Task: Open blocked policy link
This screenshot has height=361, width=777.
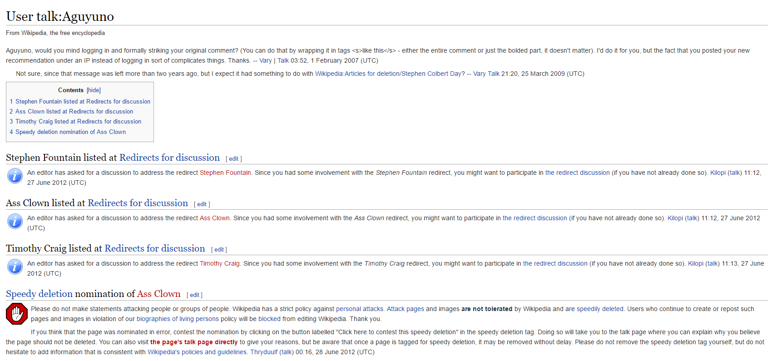Action: click(x=269, y=319)
